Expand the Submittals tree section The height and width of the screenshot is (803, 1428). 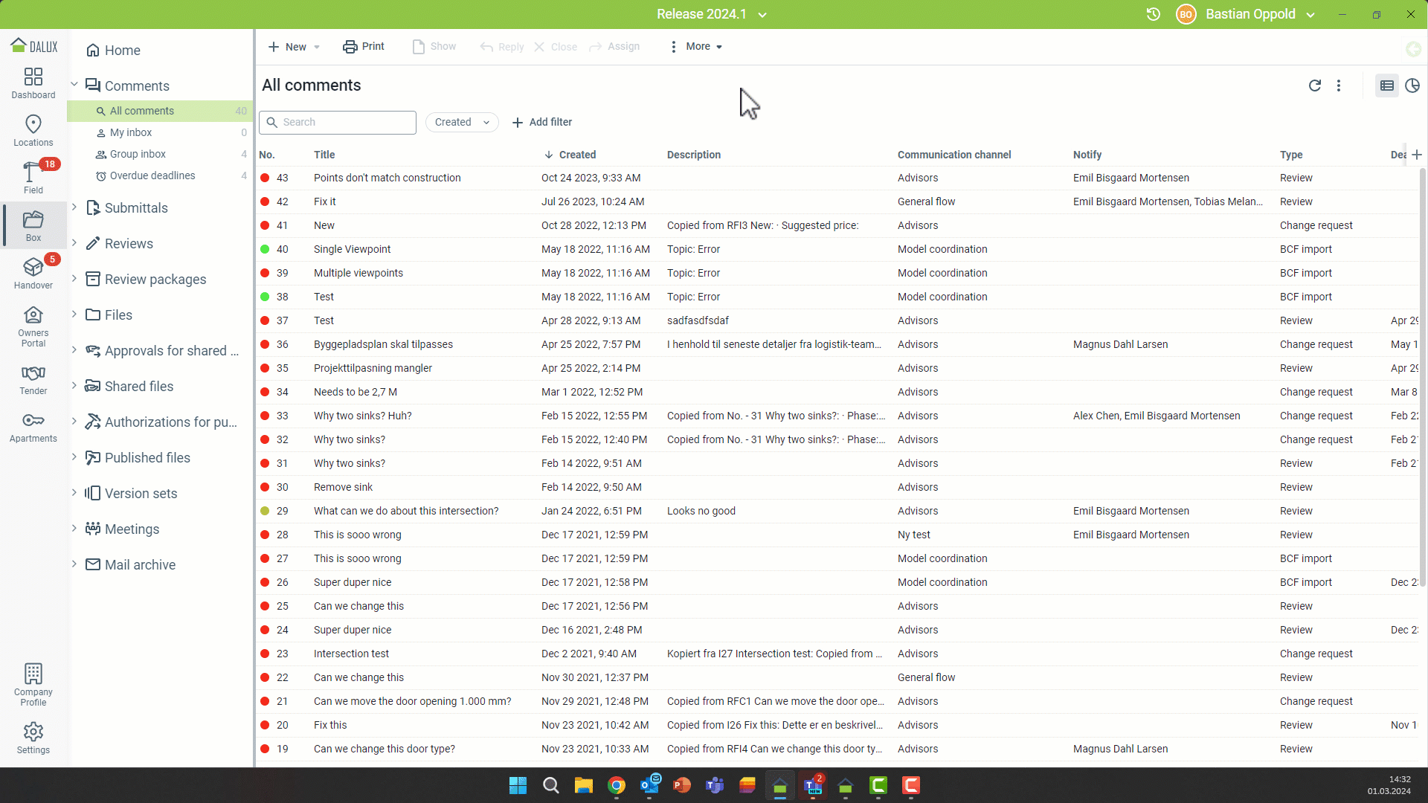point(74,207)
